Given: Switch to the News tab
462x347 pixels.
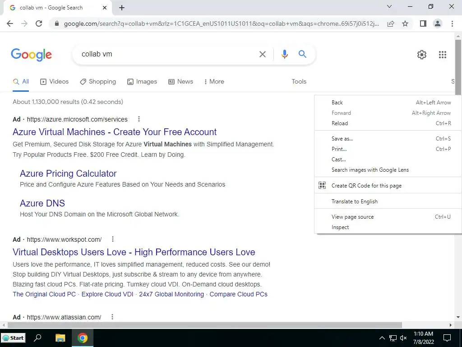Looking at the screenshot, I should pyautogui.click(x=180, y=82).
